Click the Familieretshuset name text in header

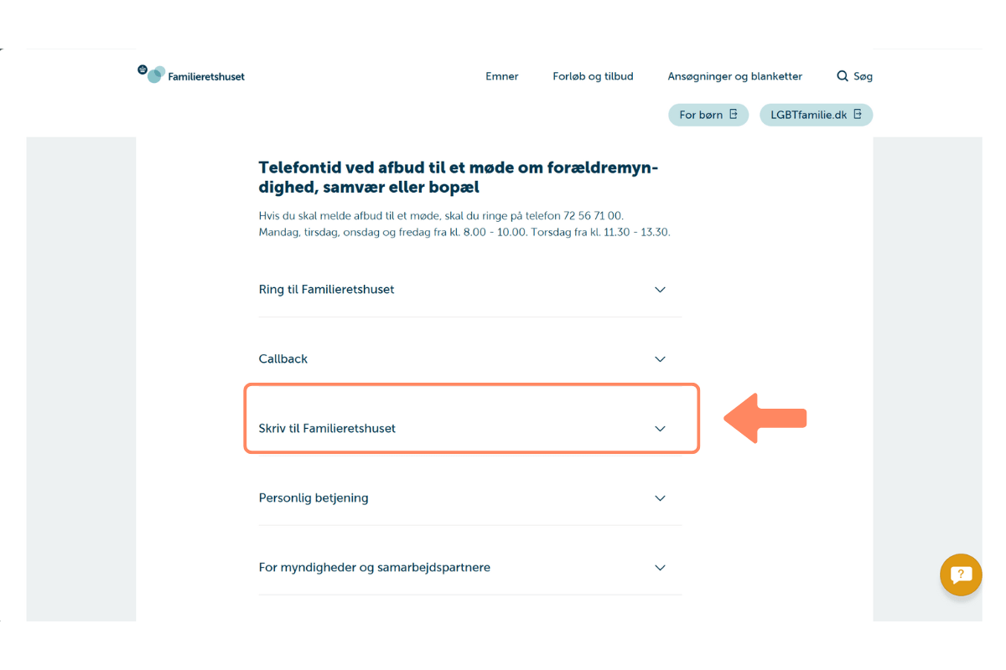click(x=206, y=76)
